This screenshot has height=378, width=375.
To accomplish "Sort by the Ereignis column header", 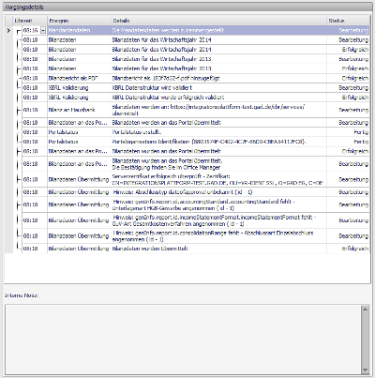I will click(79, 21).
